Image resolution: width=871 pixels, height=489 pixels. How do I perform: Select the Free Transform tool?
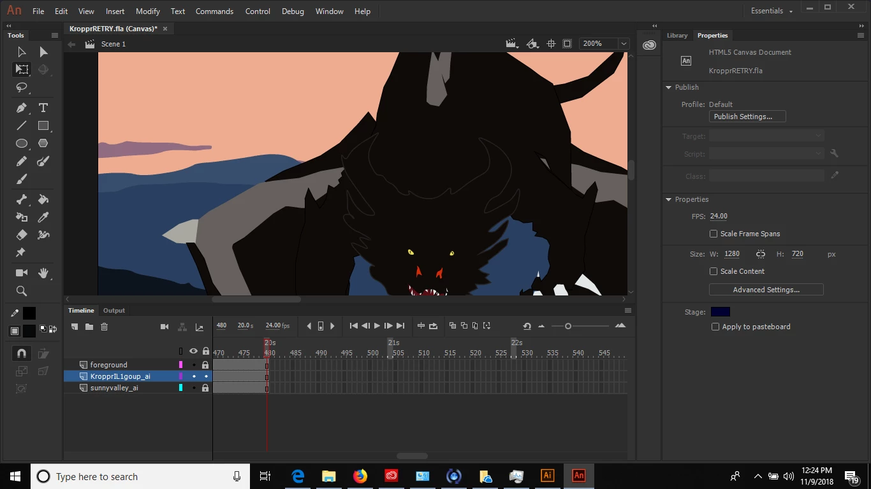click(x=22, y=69)
